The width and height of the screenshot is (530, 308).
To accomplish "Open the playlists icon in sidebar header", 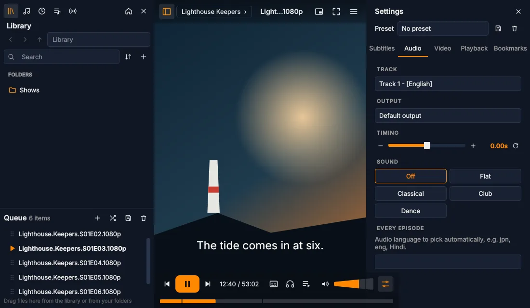I will [57, 11].
